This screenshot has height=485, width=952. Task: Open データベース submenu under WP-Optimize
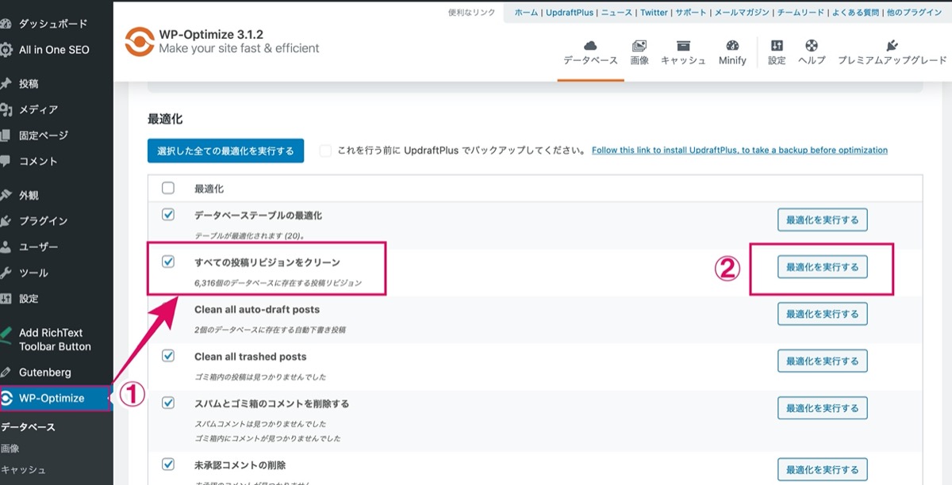pyautogui.click(x=28, y=427)
